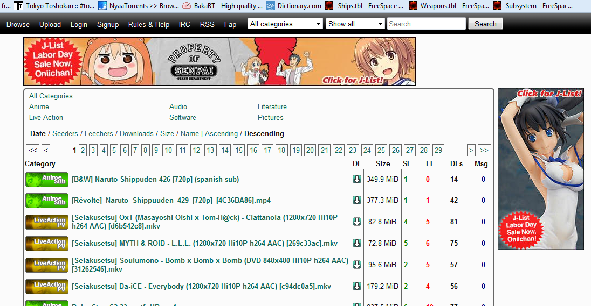Open Seiakusetsu MYTH & ROID L.L.L. page
Image resolution: width=591 pixels, height=306 pixels.
(205, 243)
